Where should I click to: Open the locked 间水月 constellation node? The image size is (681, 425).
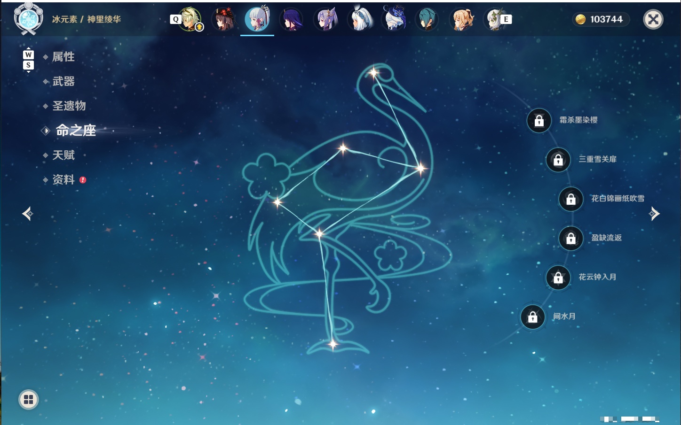[x=532, y=317]
